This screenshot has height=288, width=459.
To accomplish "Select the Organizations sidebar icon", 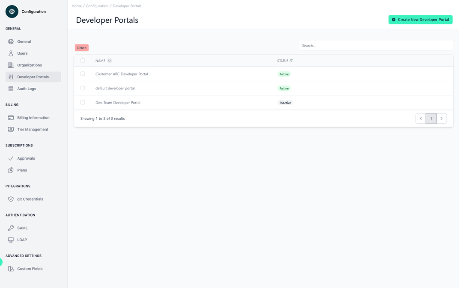I will [x=11, y=65].
